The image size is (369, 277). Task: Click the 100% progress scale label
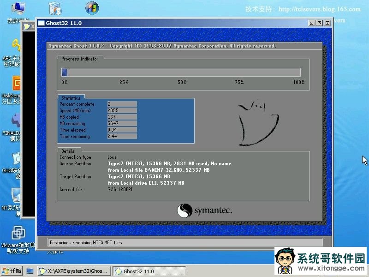tap(299, 82)
